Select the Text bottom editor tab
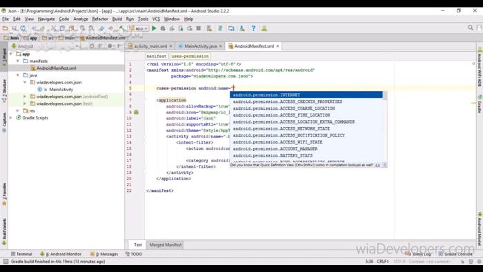The height and width of the screenshot is (272, 483). point(138,245)
